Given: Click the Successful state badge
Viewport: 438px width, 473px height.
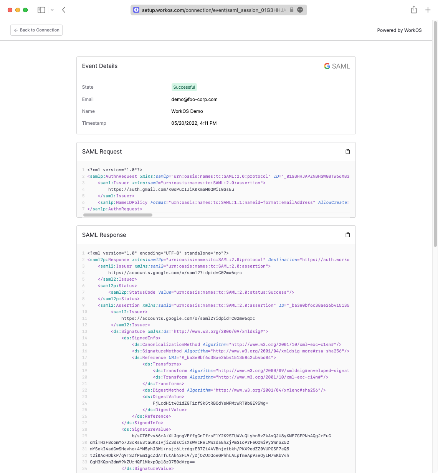Looking at the screenshot, I should click(184, 87).
